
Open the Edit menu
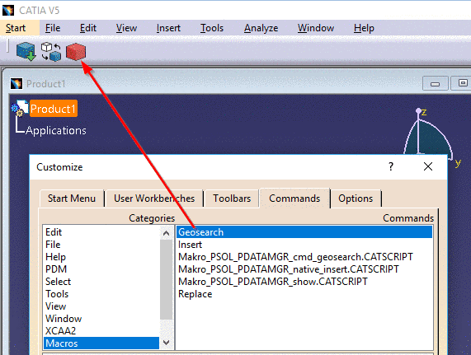pos(88,28)
